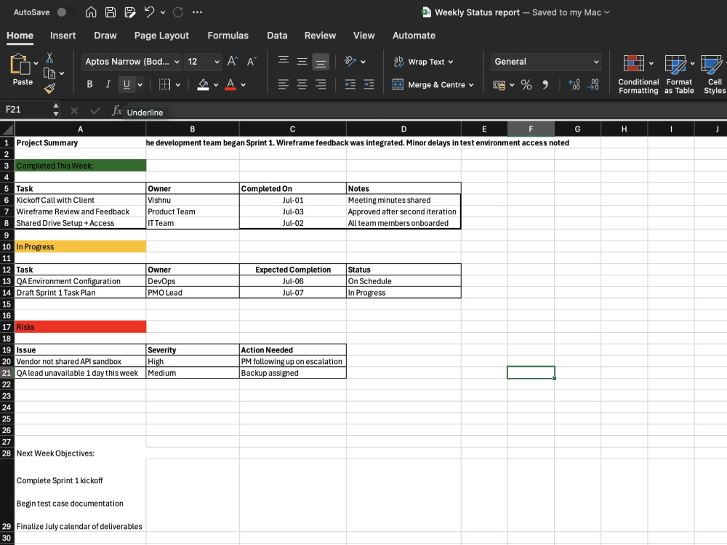
Task: Decrease indent
Action: tap(350, 84)
